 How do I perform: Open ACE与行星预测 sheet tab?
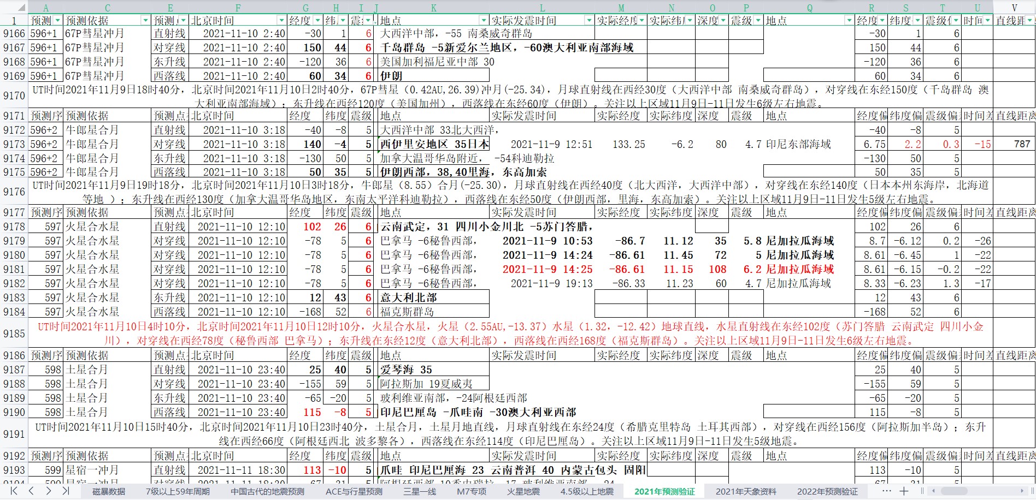pyautogui.click(x=354, y=491)
